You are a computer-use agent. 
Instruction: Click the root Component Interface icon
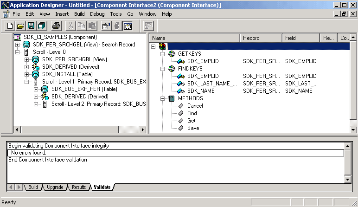[x=162, y=46]
